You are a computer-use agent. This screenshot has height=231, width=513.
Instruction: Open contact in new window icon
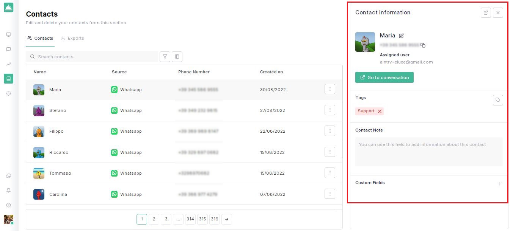(x=486, y=12)
